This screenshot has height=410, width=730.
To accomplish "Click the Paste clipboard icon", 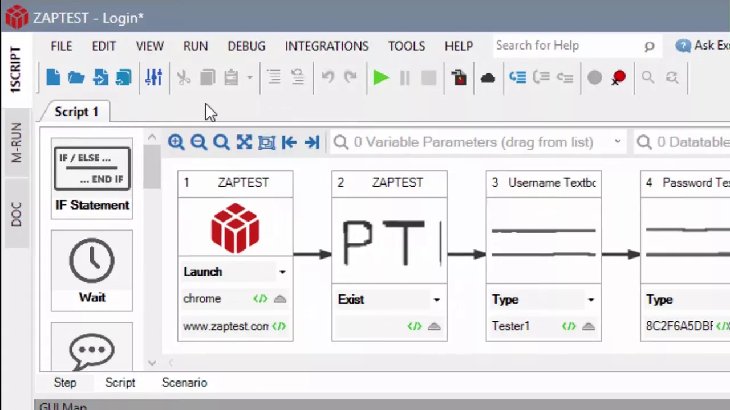I will [231, 77].
